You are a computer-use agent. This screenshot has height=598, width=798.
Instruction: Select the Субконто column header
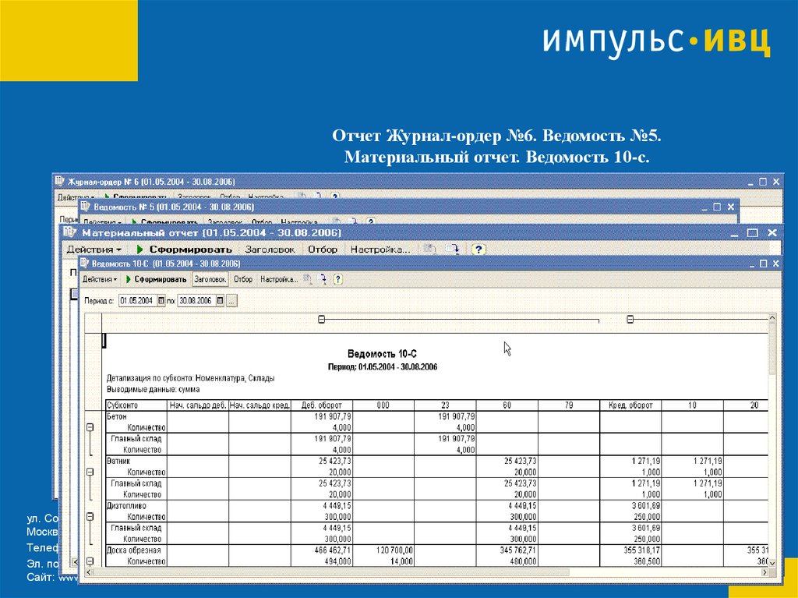(136, 405)
